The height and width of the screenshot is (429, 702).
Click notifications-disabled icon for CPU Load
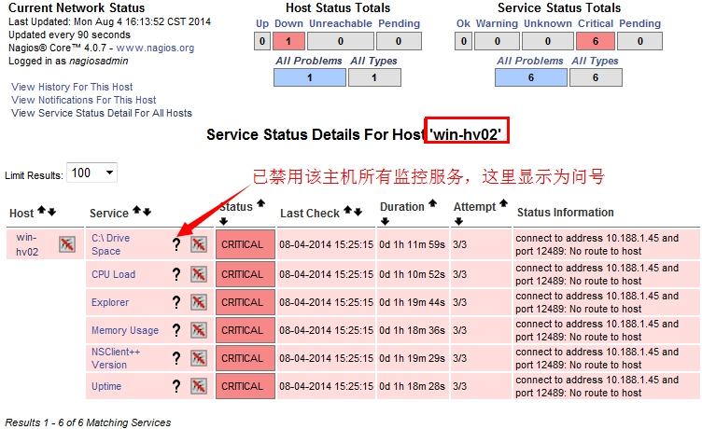(x=198, y=274)
